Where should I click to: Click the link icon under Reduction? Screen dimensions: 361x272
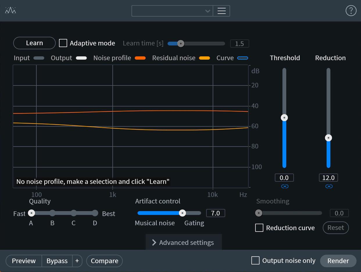[x=329, y=186]
